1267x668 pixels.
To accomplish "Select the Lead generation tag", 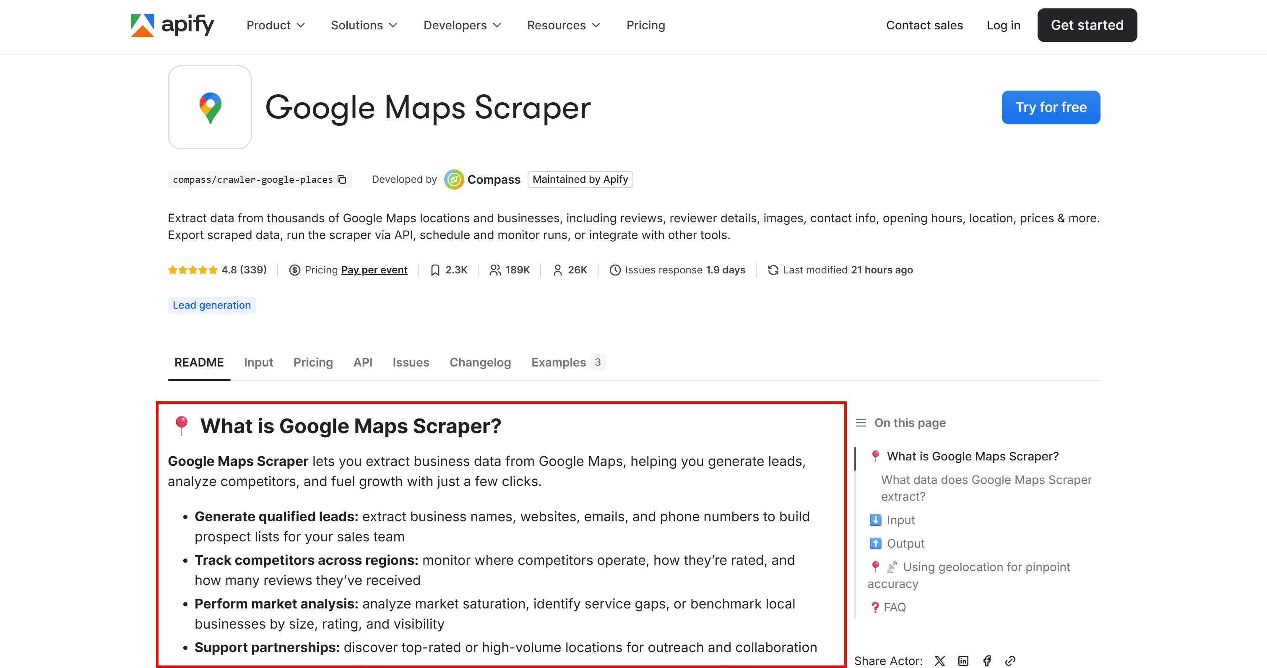I will coord(211,305).
